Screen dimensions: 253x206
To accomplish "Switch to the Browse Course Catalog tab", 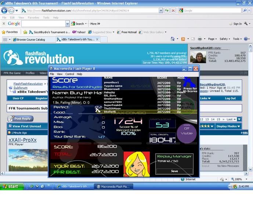I will [x=31, y=40].
